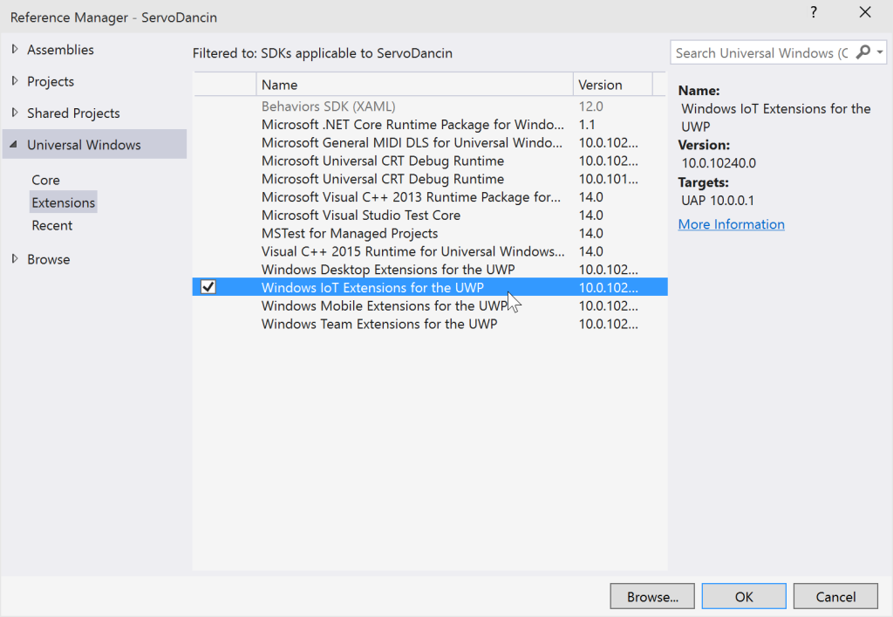Select Microsoft Visual Studio Test Core row
The height and width of the screenshot is (617, 893).
tap(430, 215)
